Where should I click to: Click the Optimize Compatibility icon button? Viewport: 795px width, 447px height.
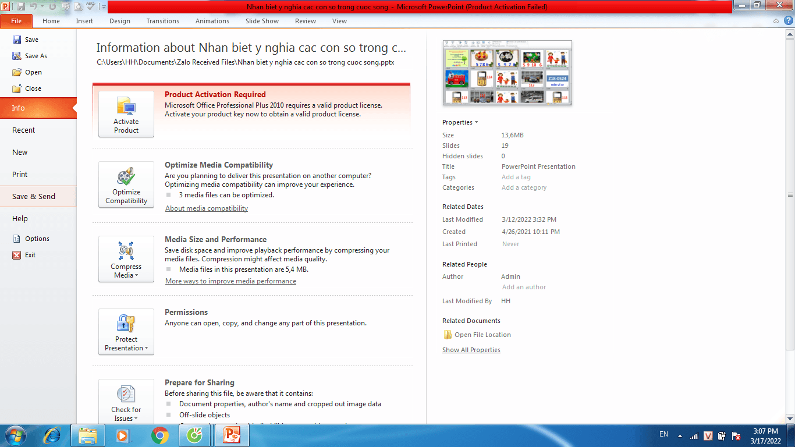[126, 185]
